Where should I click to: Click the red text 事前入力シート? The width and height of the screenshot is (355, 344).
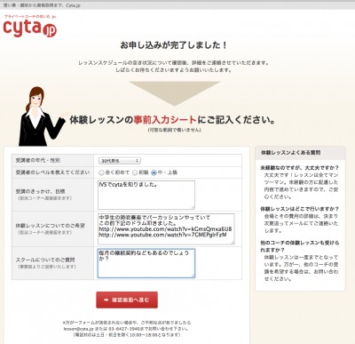[165, 120]
